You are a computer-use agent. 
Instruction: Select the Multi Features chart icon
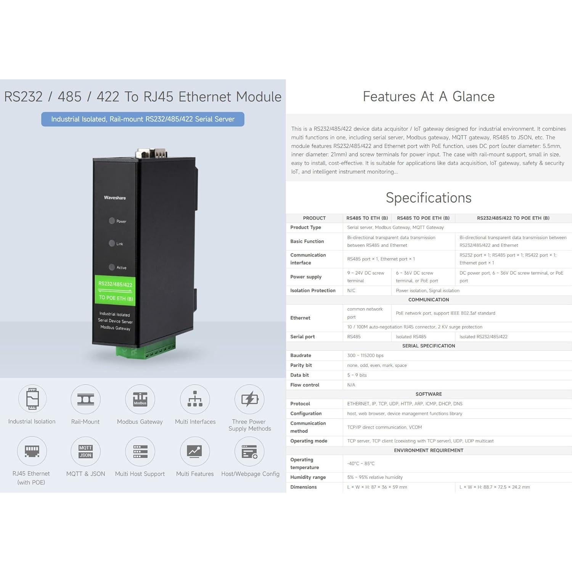(x=195, y=451)
